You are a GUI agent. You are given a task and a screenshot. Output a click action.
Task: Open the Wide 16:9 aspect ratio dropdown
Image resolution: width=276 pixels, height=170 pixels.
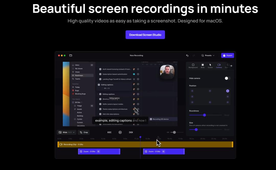(x=66, y=132)
